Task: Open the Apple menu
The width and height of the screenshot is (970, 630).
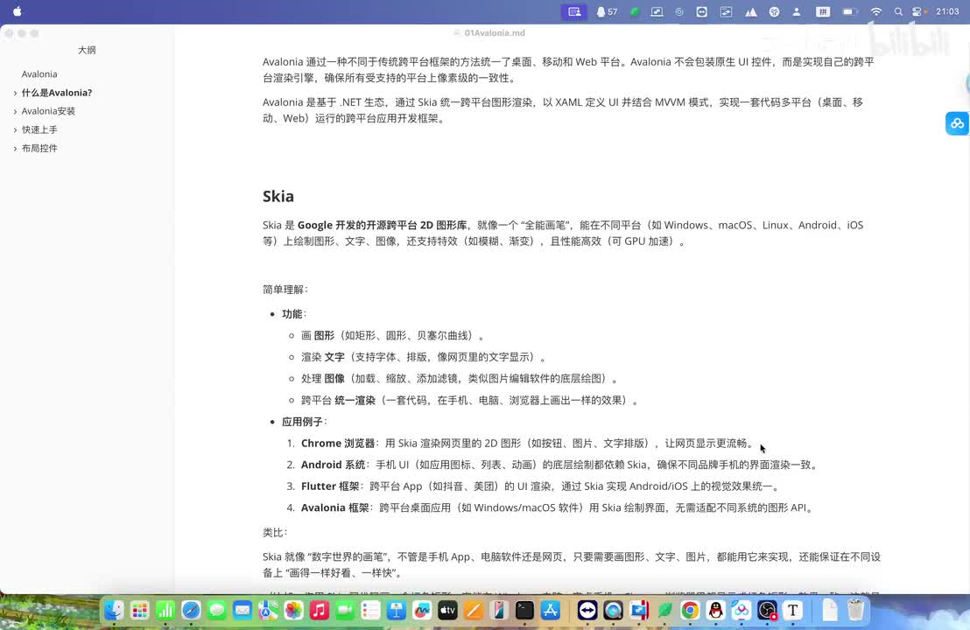Action: pos(18,11)
